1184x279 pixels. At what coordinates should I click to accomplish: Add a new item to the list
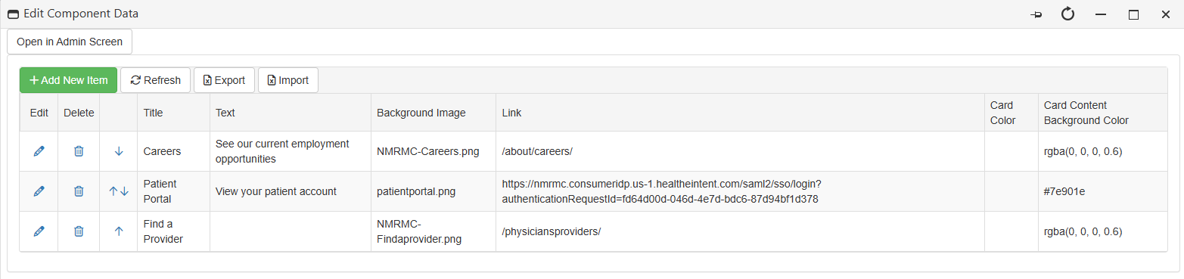pyautogui.click(x=68, y=80)
